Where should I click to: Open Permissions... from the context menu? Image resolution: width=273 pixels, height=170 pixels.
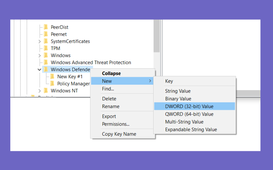[x=123, y=124]
